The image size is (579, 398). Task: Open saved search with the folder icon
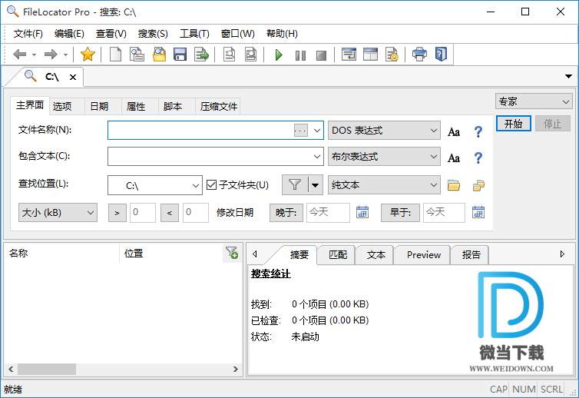tap(159, 55)
